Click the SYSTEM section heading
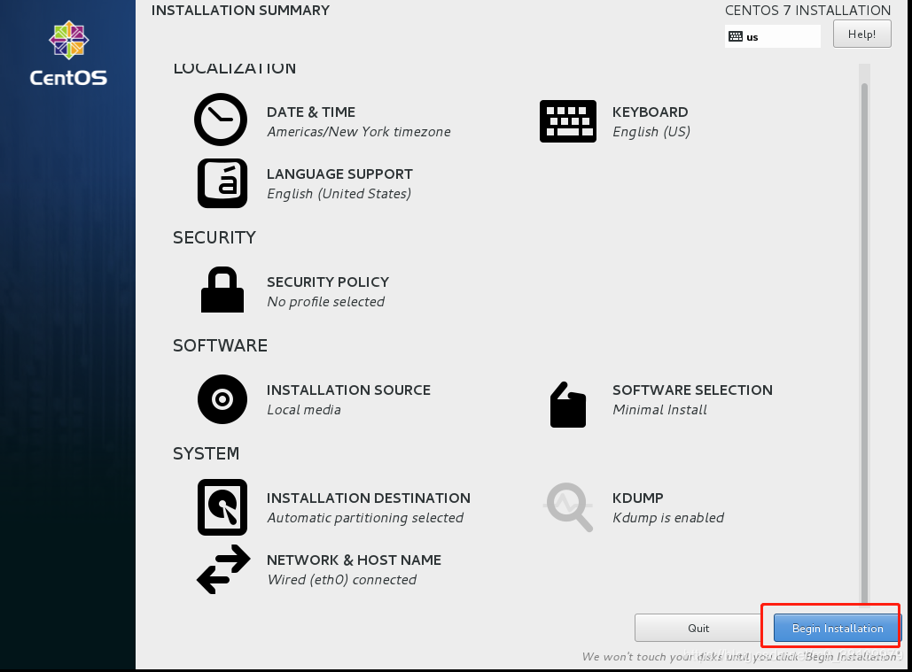Screen dimensions: 912x672 [206, 453]
